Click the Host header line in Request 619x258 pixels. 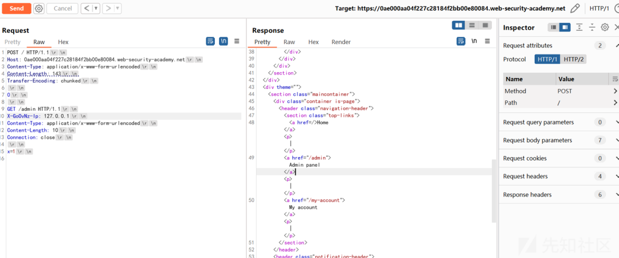pos(105,59)
